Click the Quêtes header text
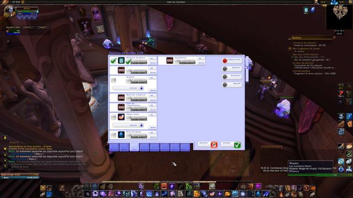 [296, 37]
